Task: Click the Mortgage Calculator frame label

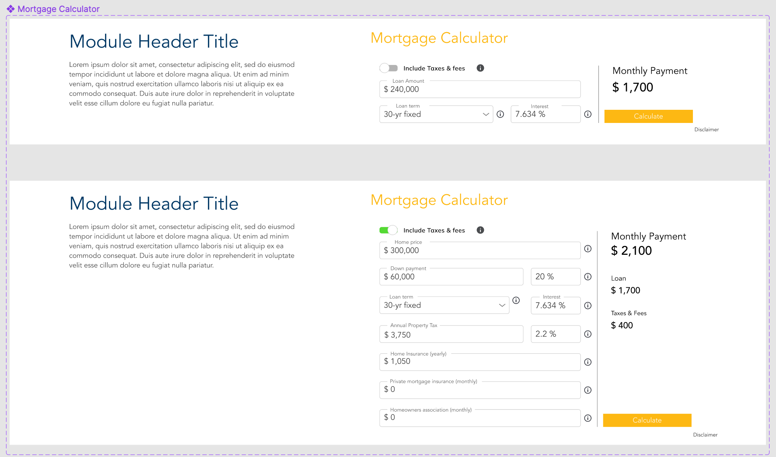Action: (59, 9)
